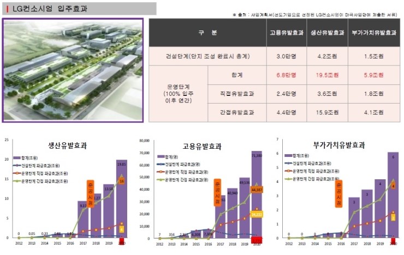
Task: Select the '1.8조원' table cell
Action: [x=374, y=94]
